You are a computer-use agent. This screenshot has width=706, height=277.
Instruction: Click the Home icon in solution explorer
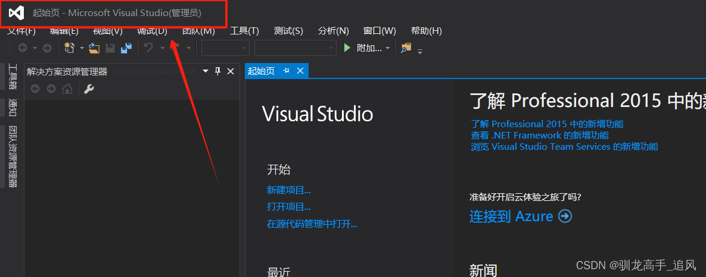(x=67, y=89)
